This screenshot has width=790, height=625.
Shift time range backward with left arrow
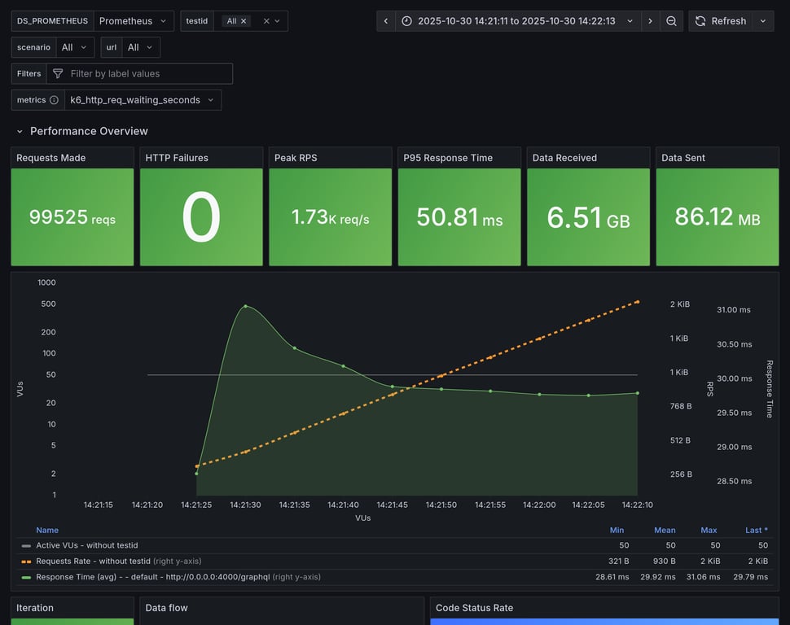(386, 21)
